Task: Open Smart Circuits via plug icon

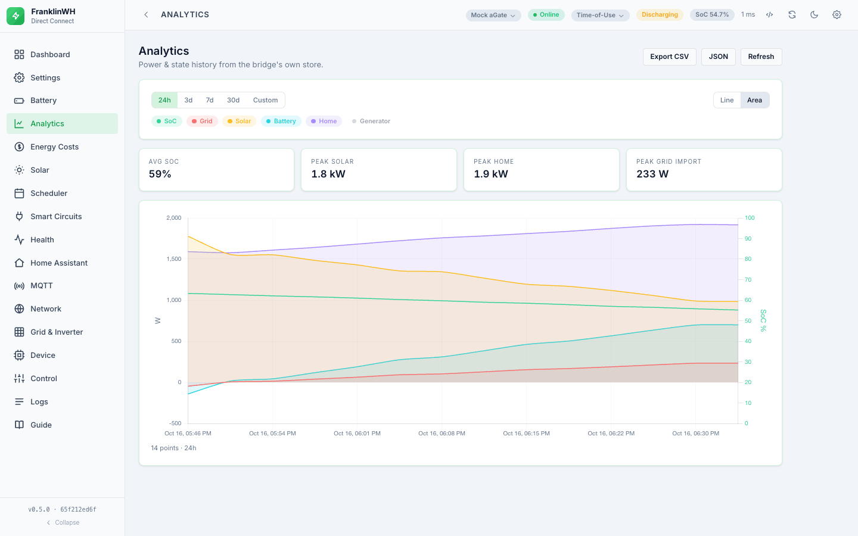Action: [19, 217]
